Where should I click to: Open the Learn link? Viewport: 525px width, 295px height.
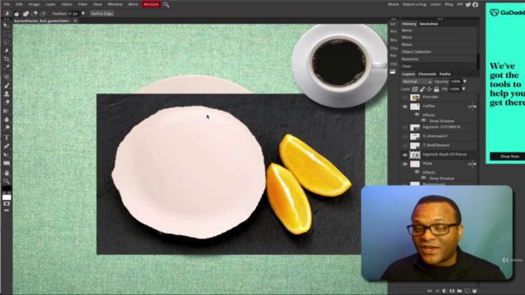tap(436, 4)
